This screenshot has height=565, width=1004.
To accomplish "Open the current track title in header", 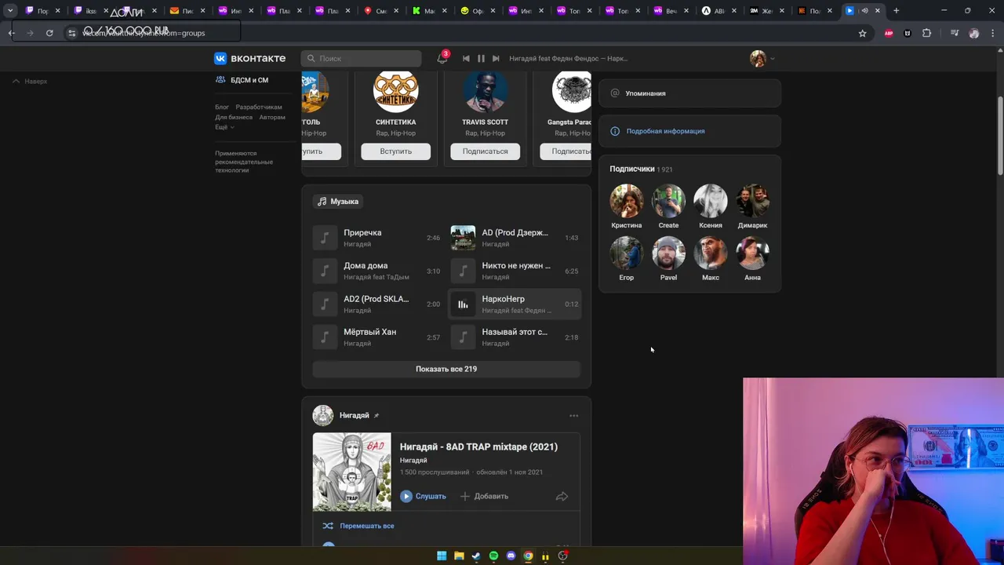I will [568, 58].
